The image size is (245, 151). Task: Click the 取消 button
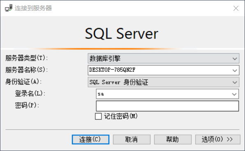coord(132,139)
